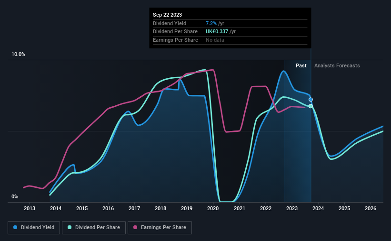Click the 0% y-axis label

[x=15, y=196]
